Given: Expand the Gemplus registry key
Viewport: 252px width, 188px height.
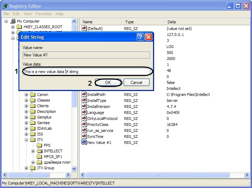Looking at the screenshot, I should (x=27, y=117).
